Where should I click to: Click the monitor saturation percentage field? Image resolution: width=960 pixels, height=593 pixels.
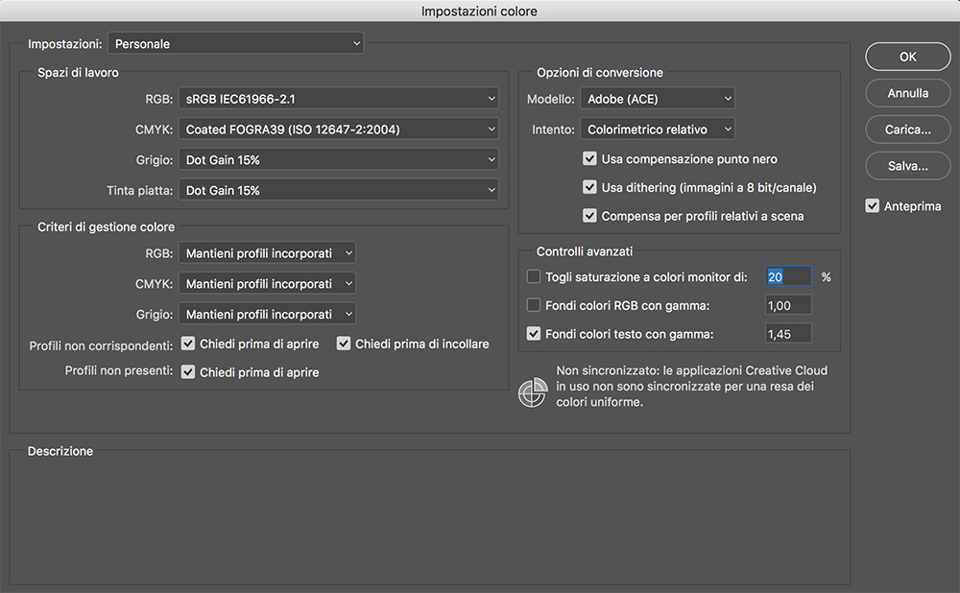click(788, 276)
